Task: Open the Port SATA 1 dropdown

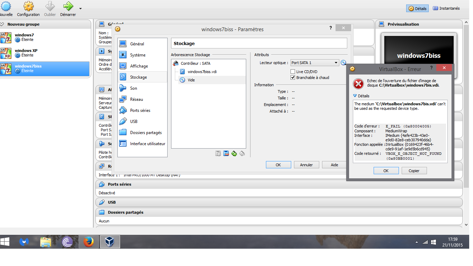Action: click(x=315, y=63)
